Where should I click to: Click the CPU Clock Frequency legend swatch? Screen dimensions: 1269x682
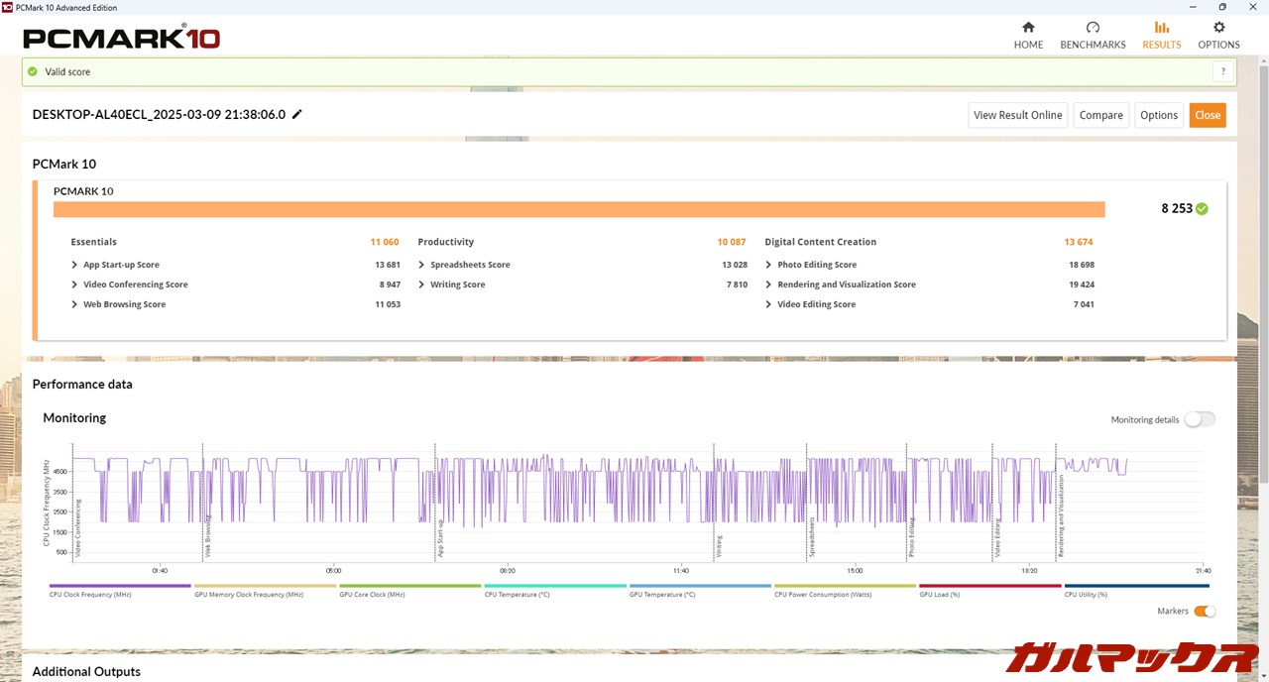click(x=120, y=586)
